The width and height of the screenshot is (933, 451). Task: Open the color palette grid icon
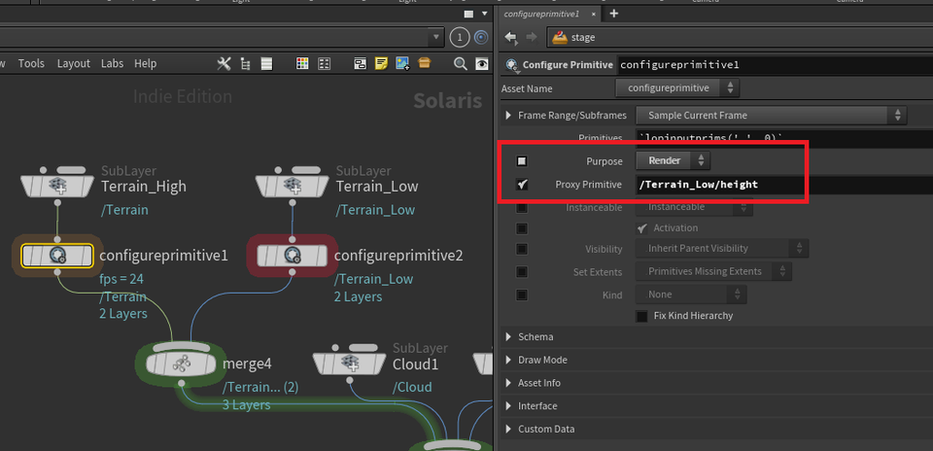tap(302, 63)
